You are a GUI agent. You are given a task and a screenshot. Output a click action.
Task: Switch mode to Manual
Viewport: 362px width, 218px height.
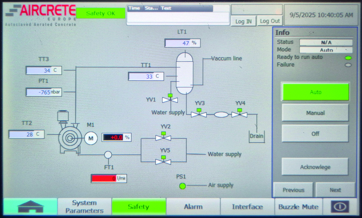315,113
